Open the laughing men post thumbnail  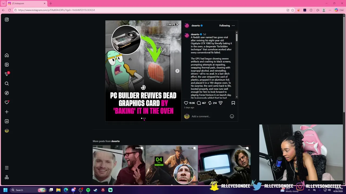pos(119,165)
